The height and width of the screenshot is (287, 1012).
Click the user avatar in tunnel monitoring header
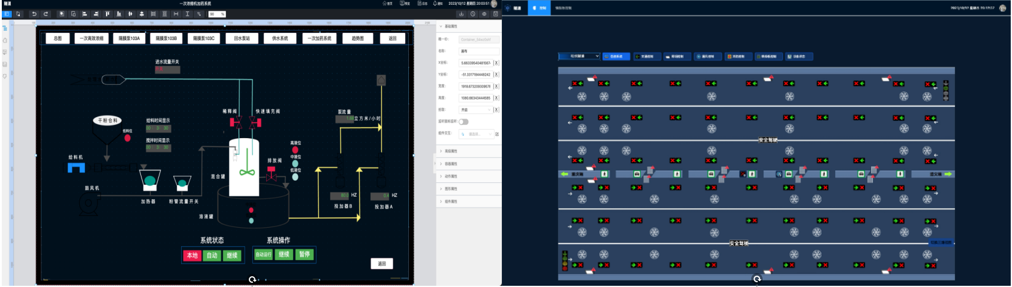[1002, 8]
